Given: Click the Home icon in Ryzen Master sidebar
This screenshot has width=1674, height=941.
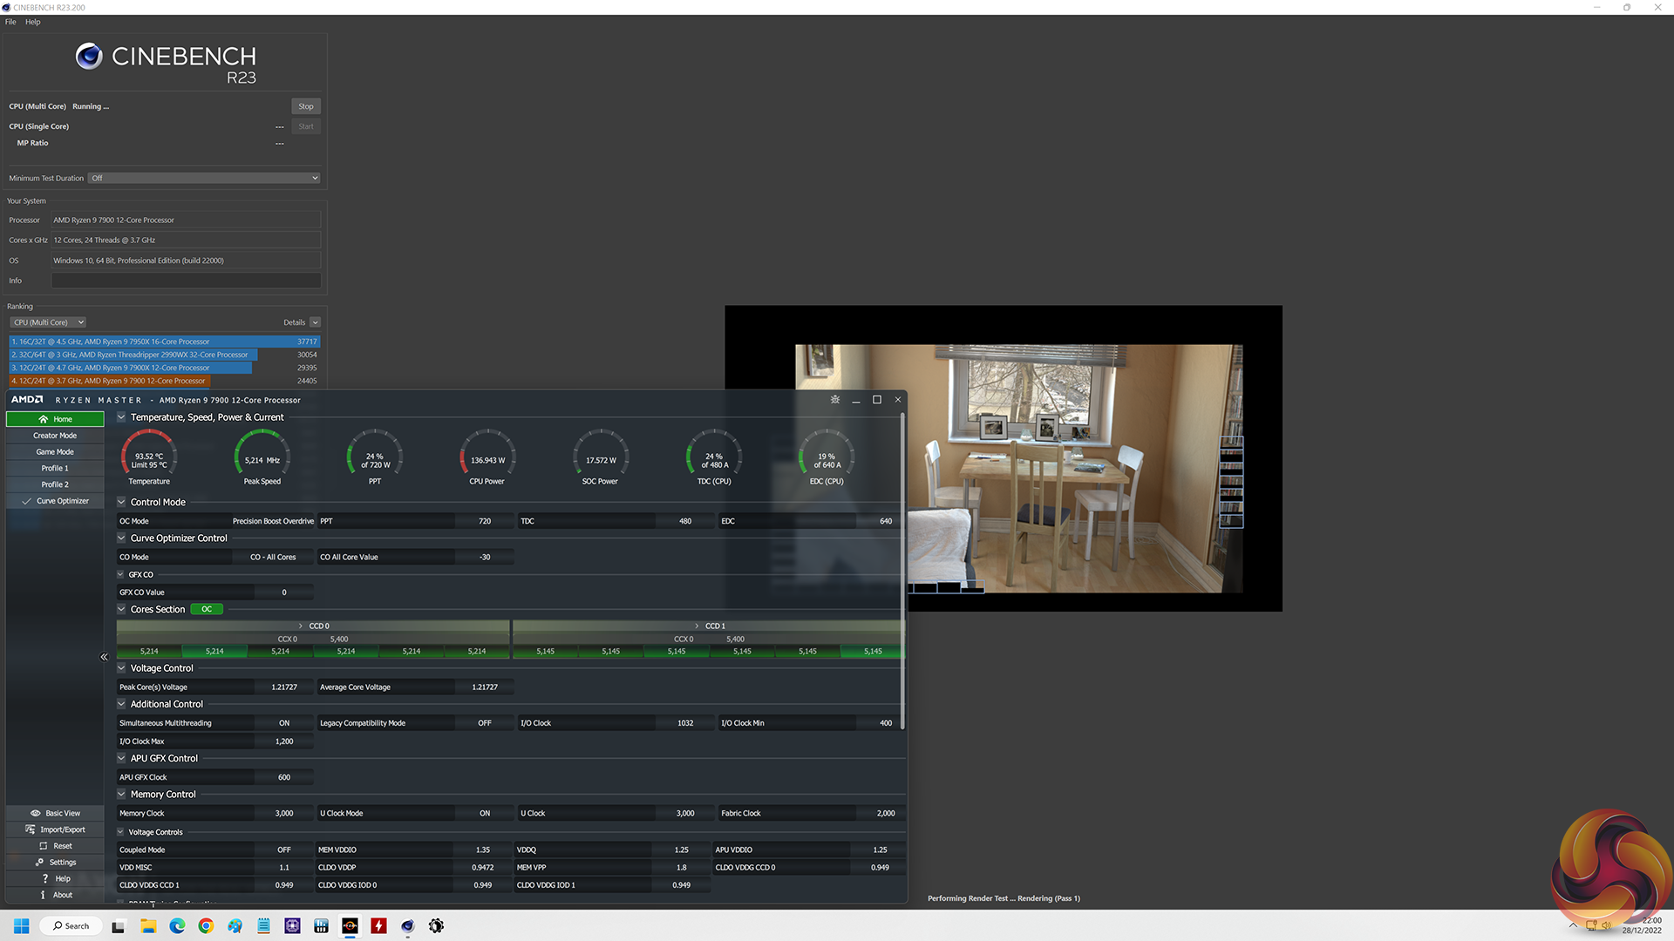Looking at the screenshot, I should click(x=43, y=419).
